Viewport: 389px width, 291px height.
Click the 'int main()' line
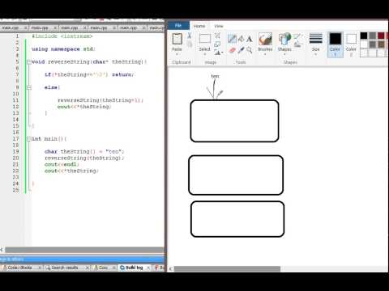pyautogui.click(x=49, y=139)
